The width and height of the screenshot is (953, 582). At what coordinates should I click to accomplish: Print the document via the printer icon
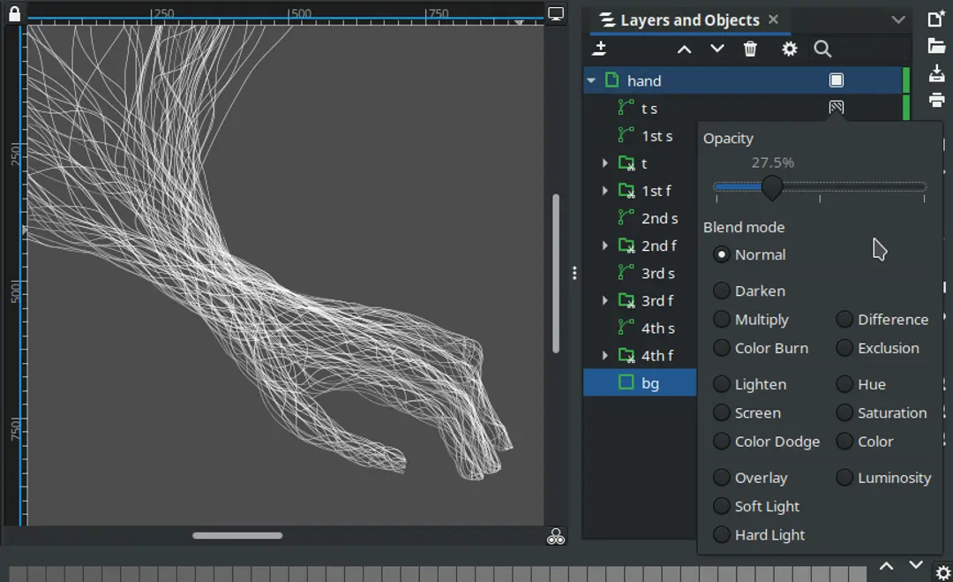(x=936, y=100)
